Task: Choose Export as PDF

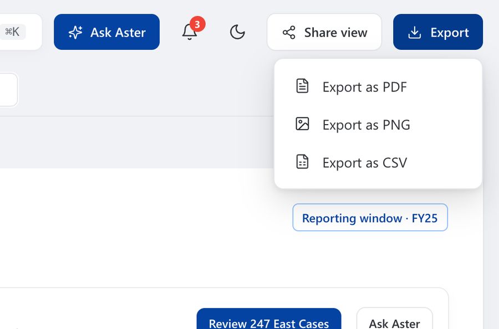Action: [378, 87]
